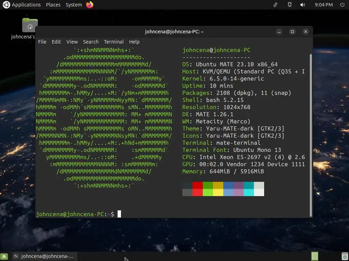The height and width of the screenshot is (261, 349).
Task: Maximize the terminal window
Action: 292,32
